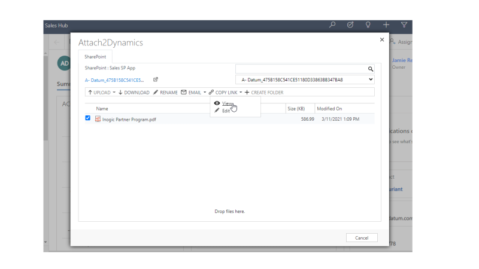Select Edit from the Copy Link menu

[x=226, y=111]
